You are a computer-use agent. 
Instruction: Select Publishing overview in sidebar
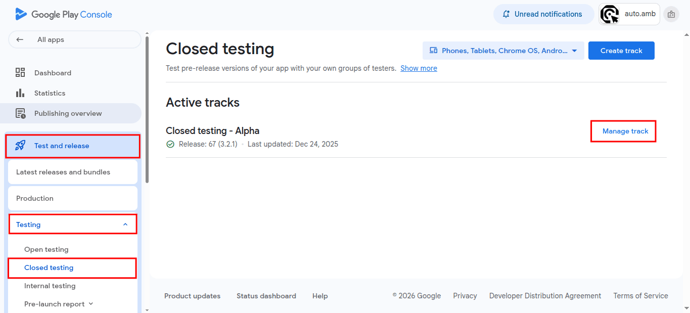[67, 113]
